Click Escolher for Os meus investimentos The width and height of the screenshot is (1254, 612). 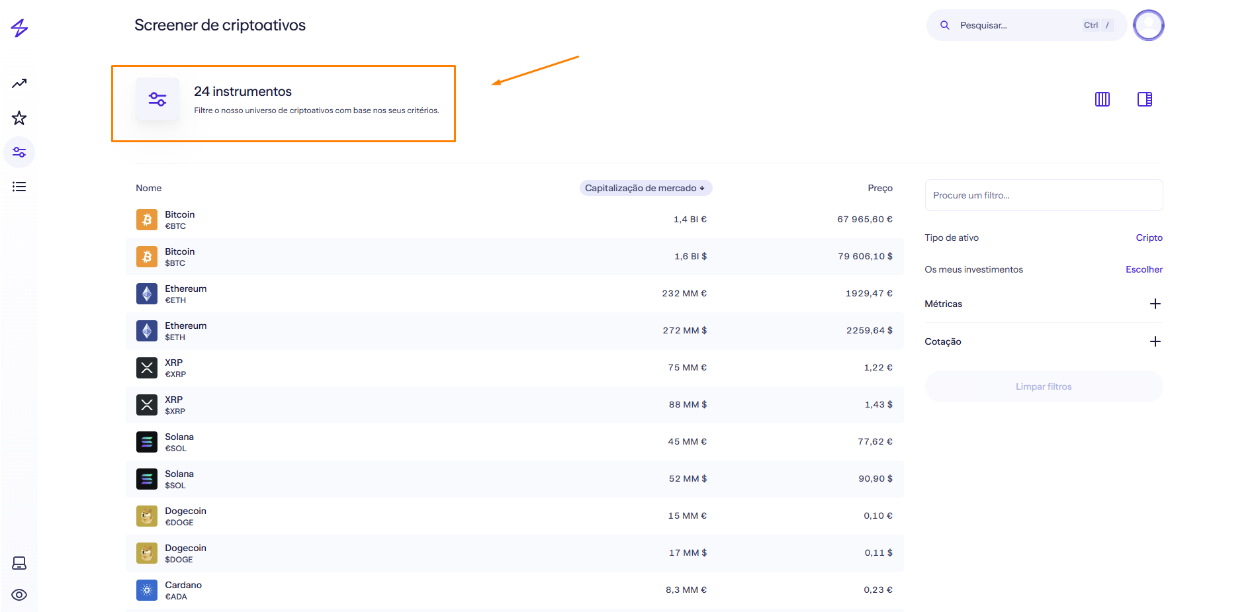[1144, 269]
